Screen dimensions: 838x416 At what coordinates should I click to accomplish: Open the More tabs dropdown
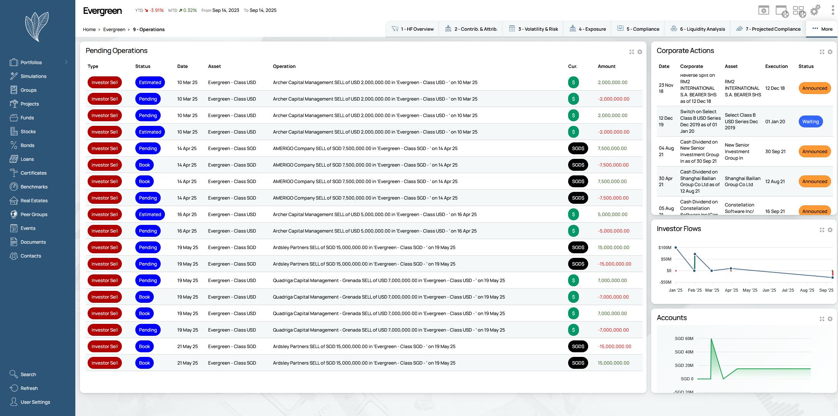[822, 29]
